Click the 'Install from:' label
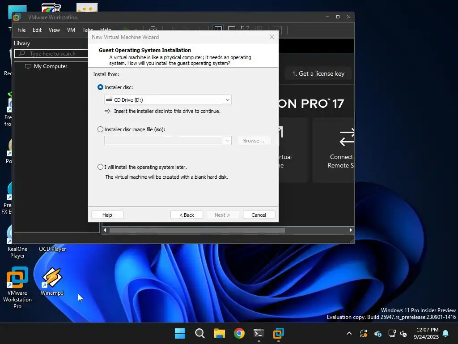Screen dimensions: 458x344 coord(106,74)
